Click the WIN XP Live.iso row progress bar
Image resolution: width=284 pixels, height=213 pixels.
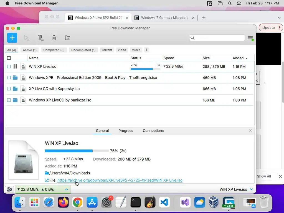[145, 69]
